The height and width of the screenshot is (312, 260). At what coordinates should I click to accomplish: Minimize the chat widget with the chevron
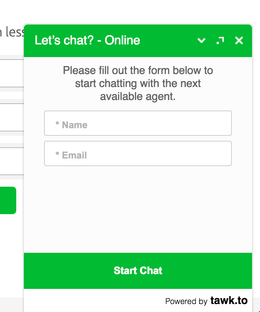tap(201, 40)
